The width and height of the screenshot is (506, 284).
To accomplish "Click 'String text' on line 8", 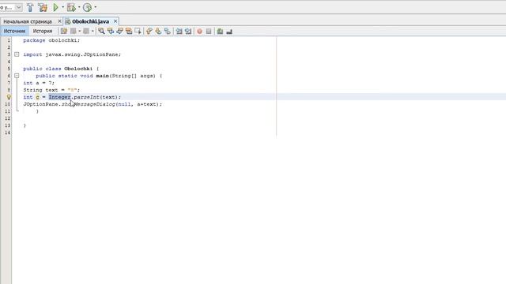I will [40, 90].
